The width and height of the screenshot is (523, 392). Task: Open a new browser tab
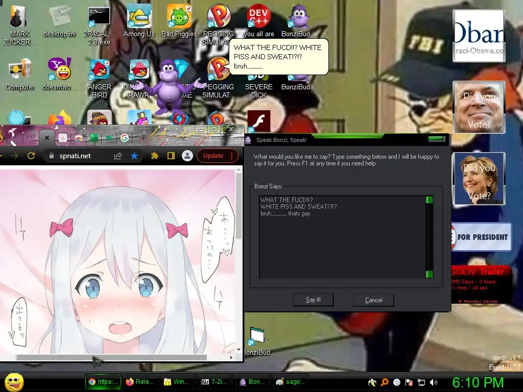143,138
